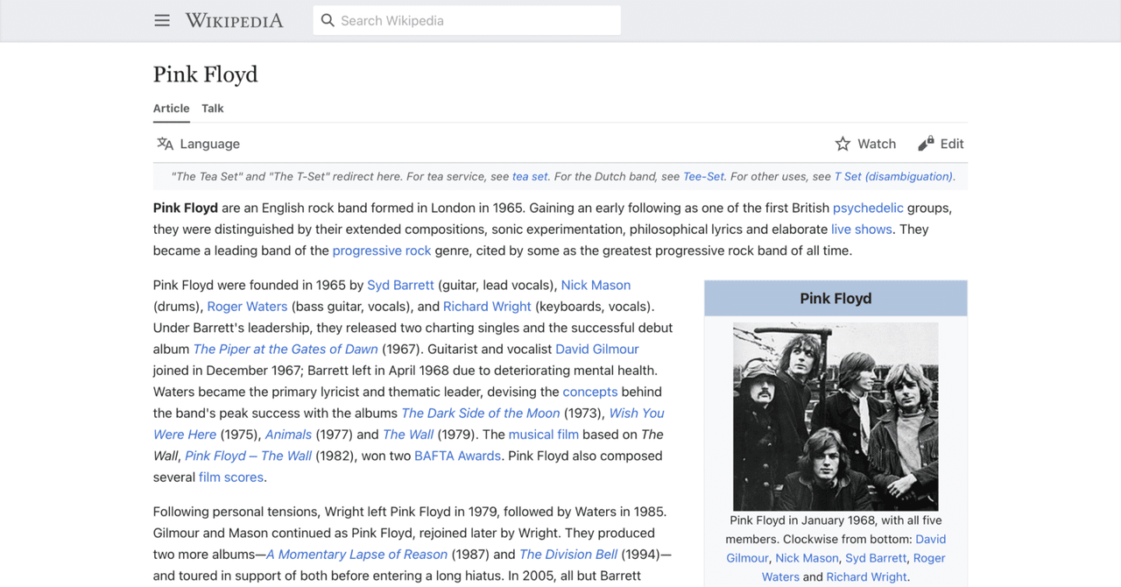Open David Gilmour link in paragraph
The image size is (1121, 587).
(597, 349)
